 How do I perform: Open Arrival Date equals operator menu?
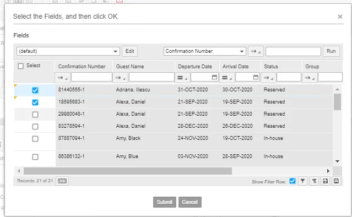(x=227, y=78)
